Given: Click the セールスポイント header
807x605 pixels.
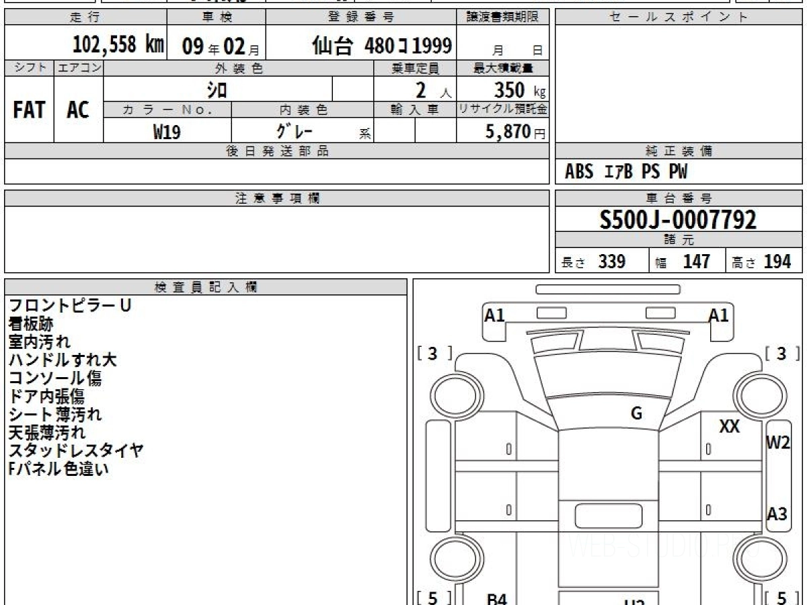Looking at the screenshot, I should point(679,17).
